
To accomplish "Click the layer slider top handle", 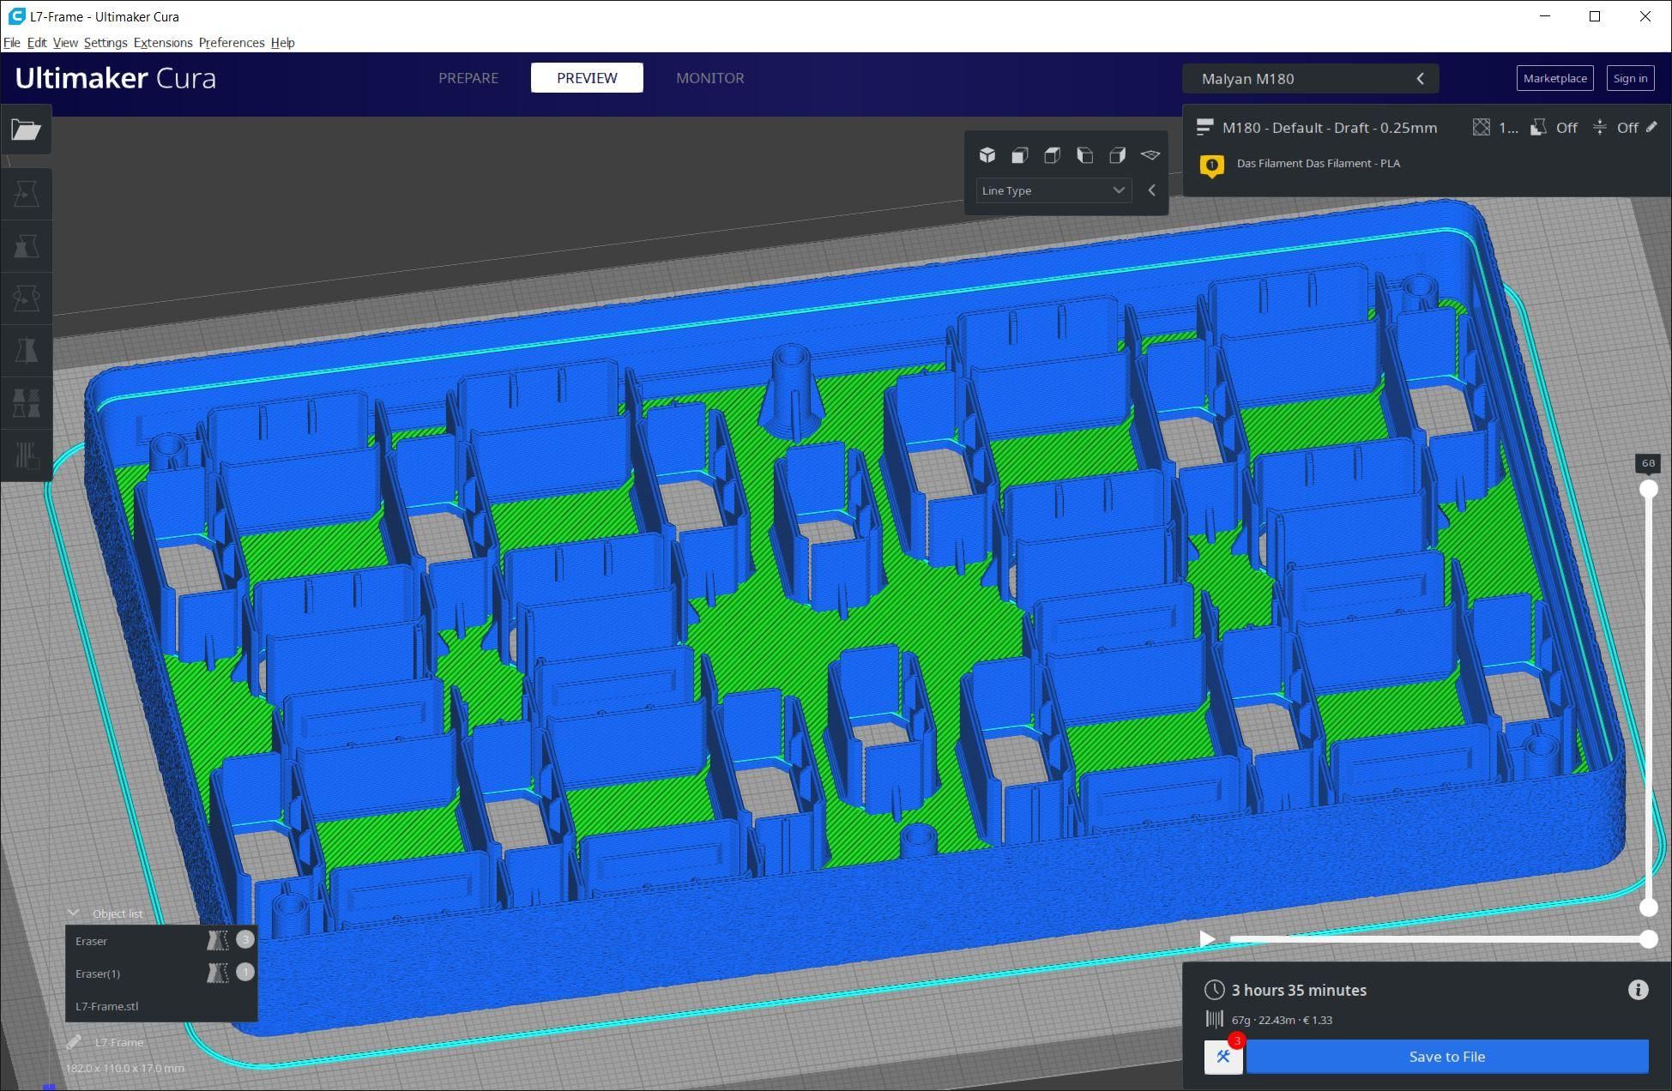I will 1648,489.
